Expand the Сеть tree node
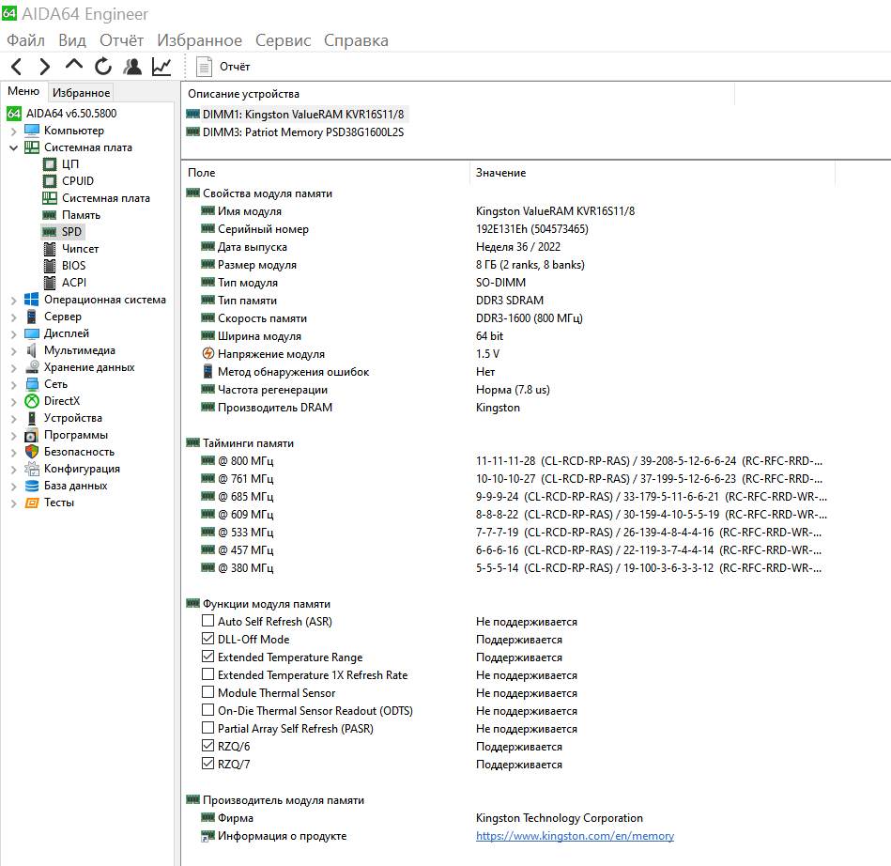The height and width of the screenshot is (866, 891). tap(14, 385)
